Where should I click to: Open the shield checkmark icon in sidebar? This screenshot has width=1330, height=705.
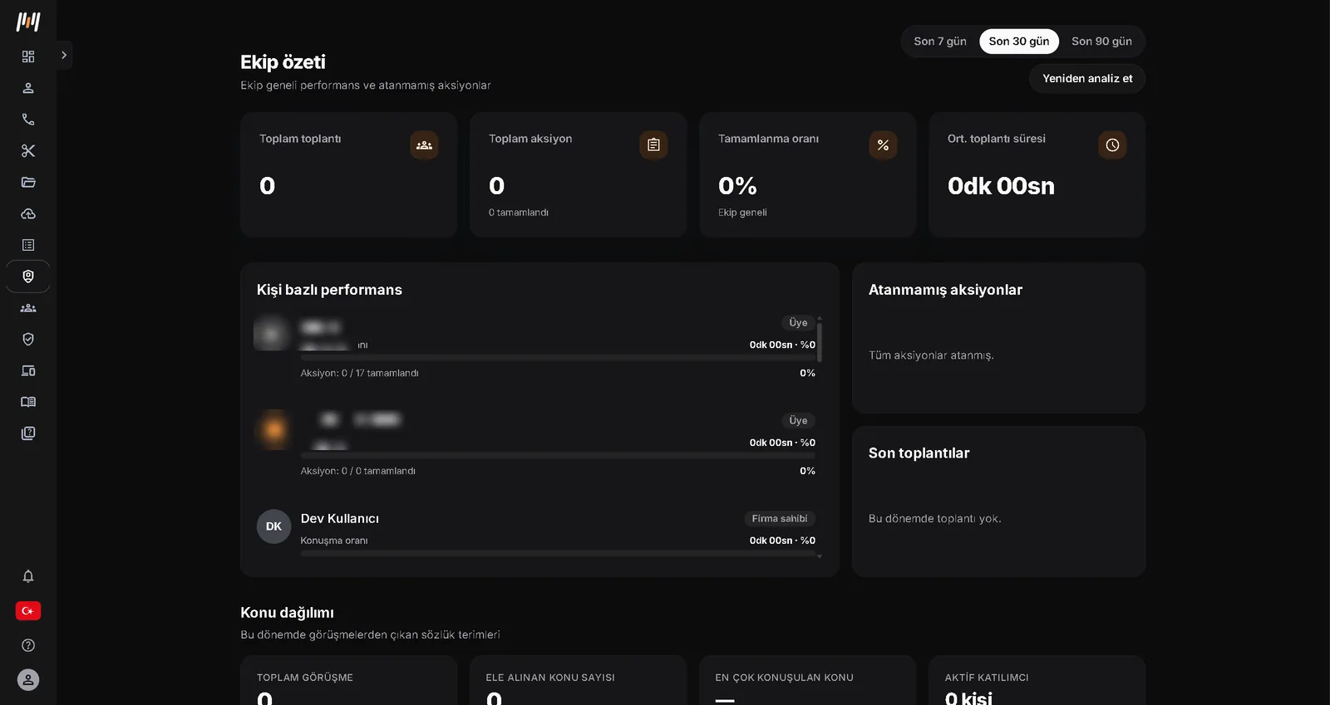[28, 339]
